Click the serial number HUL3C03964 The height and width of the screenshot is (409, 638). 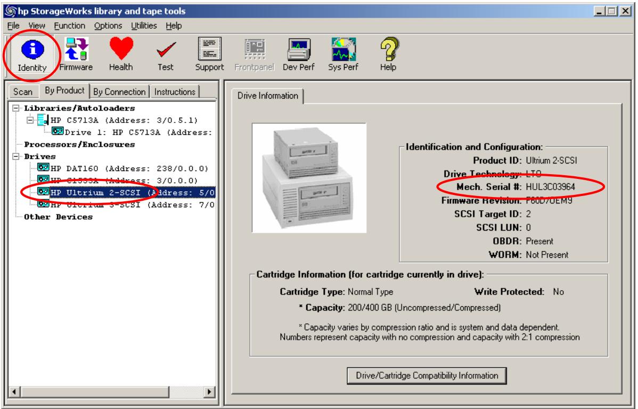[x=550, y=187]
